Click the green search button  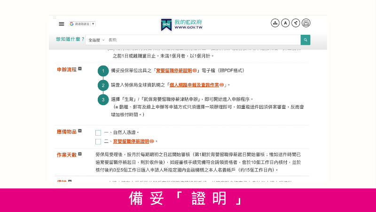click(x=305, y=40)
